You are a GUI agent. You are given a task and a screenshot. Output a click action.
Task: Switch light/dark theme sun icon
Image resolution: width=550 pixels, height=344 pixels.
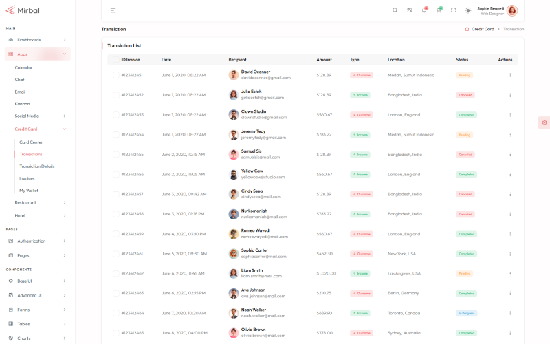pos(468,10)
